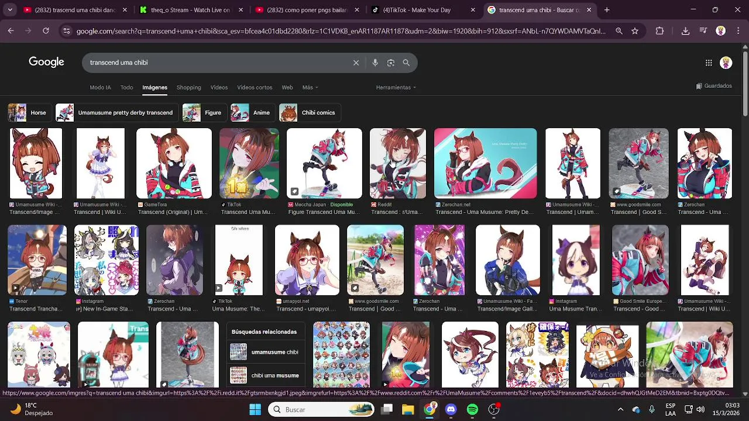Click the address bar URL
This screenshot has height=421, width=749.
[341, 31]
